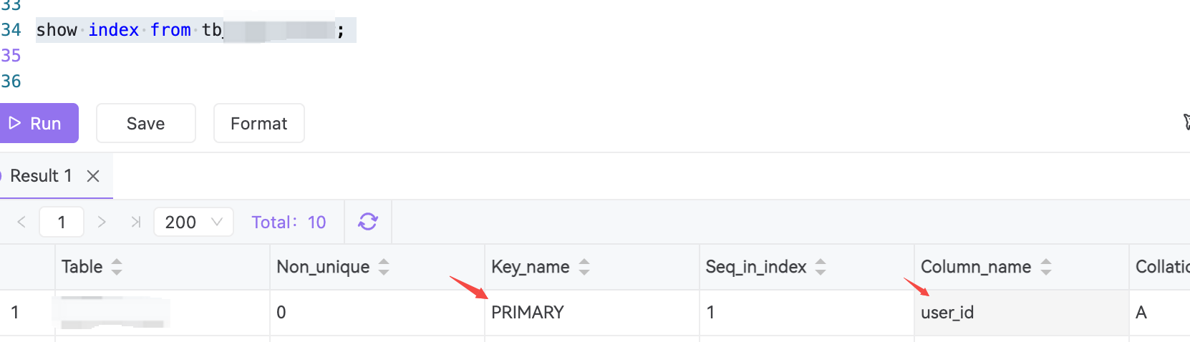Image resolution: width=1190 pixels, height=342 pixels.
Task: Save the current query
Action: [146, 123]
